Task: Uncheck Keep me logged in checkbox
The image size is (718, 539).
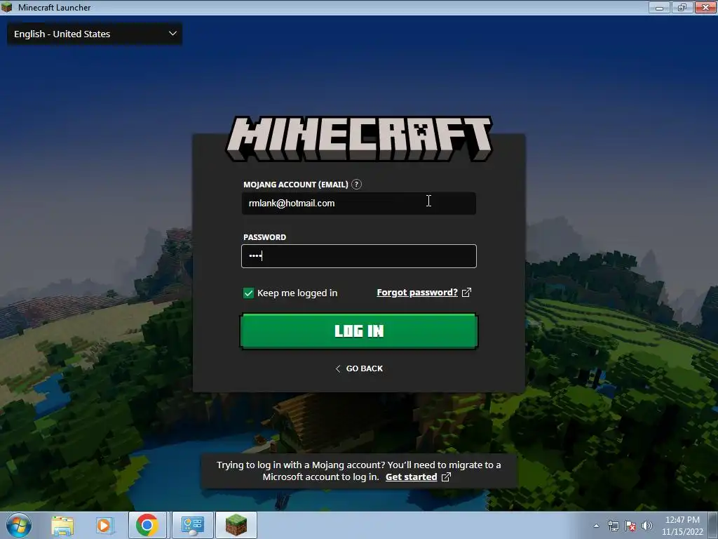Action: click(248, 293)
